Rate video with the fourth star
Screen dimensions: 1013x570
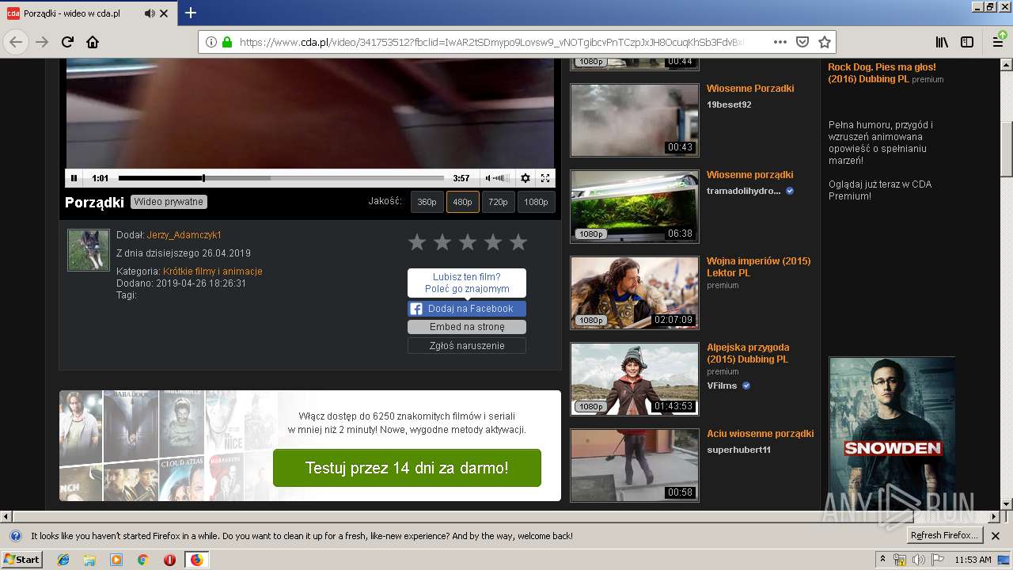click(493, 242)
